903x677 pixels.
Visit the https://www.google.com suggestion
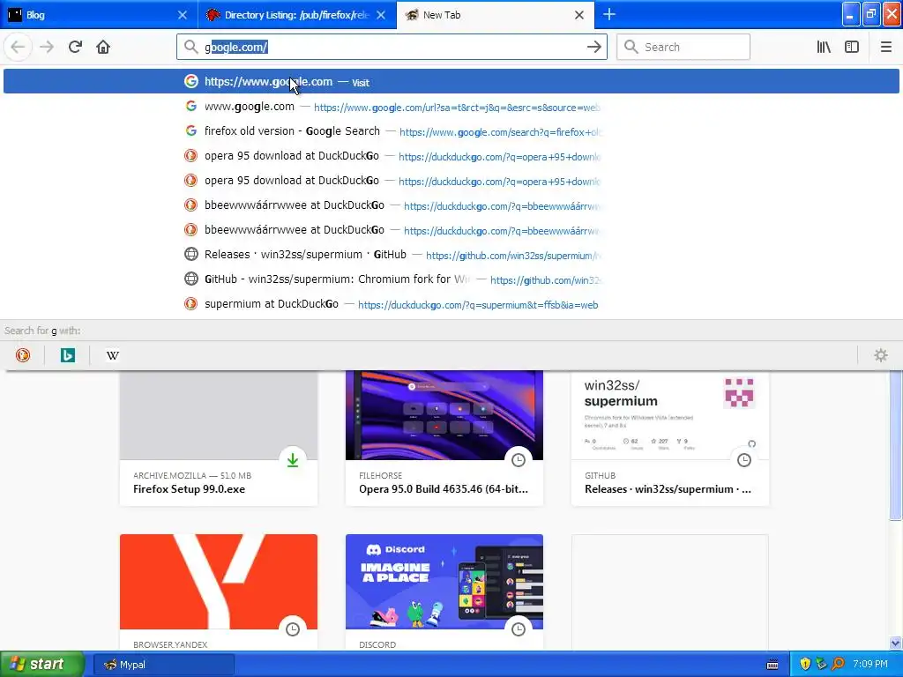tap(451, 81)
